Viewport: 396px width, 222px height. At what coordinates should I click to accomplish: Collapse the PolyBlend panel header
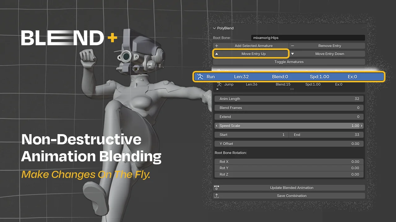(x=214, y=28)
